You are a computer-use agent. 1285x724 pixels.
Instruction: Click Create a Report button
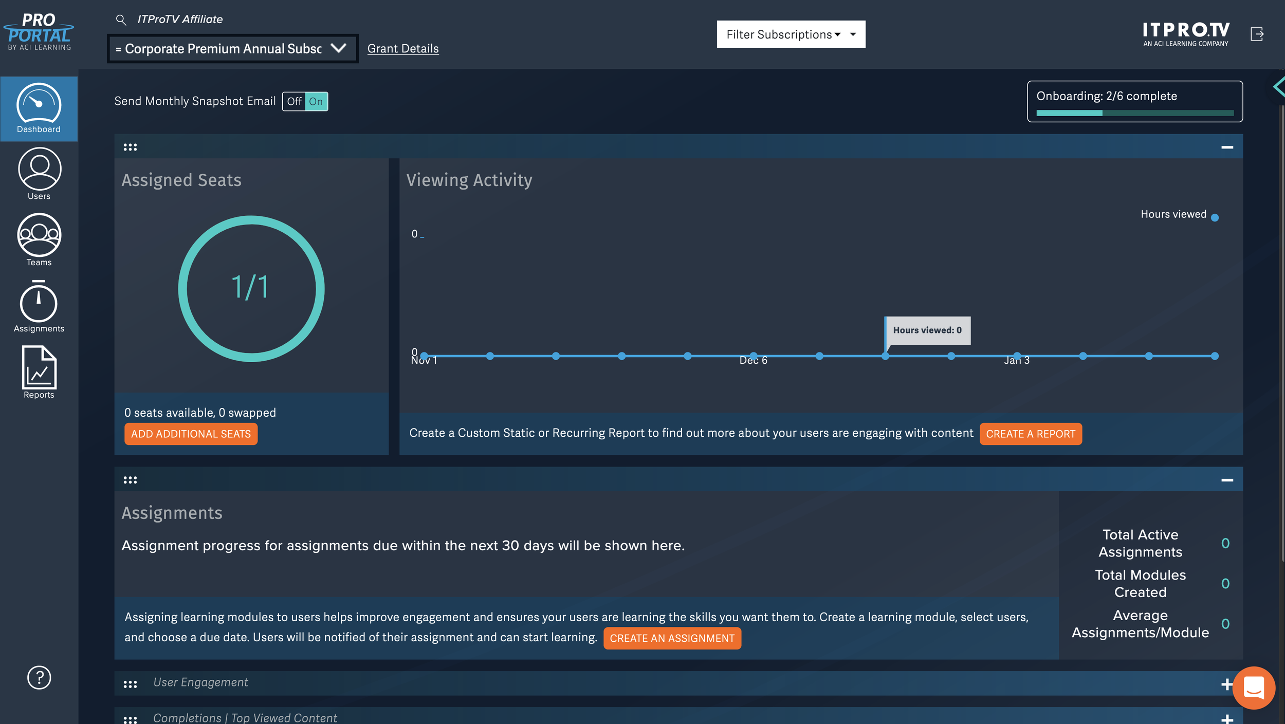tap(1031, 434)
